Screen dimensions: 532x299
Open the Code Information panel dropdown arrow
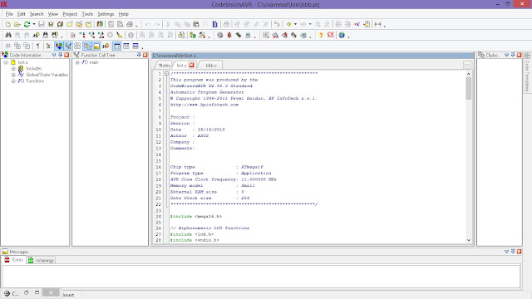coord(54,55)
